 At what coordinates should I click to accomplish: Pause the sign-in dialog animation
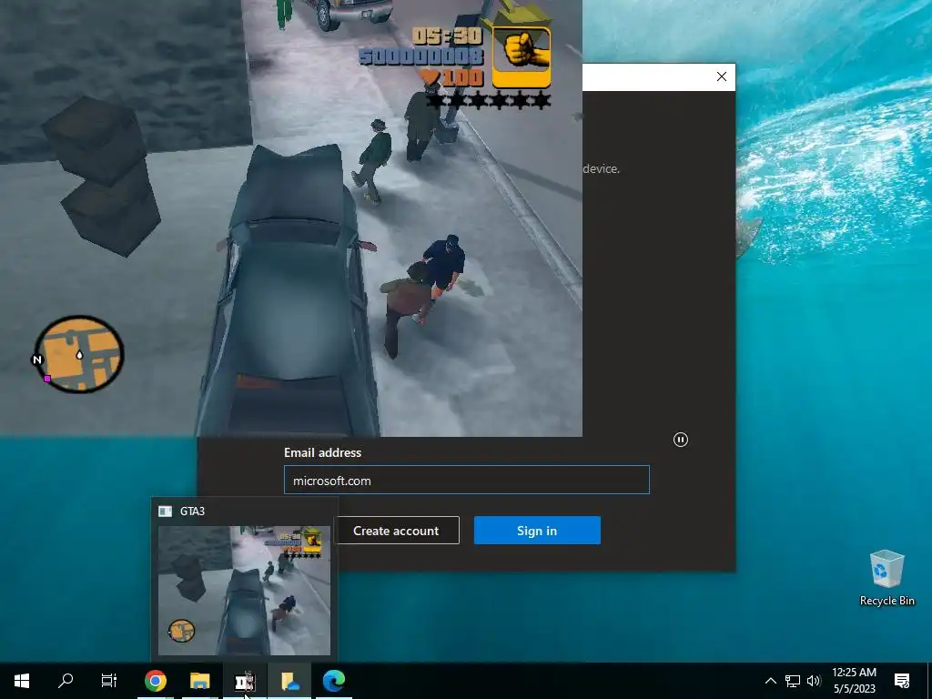681,440
